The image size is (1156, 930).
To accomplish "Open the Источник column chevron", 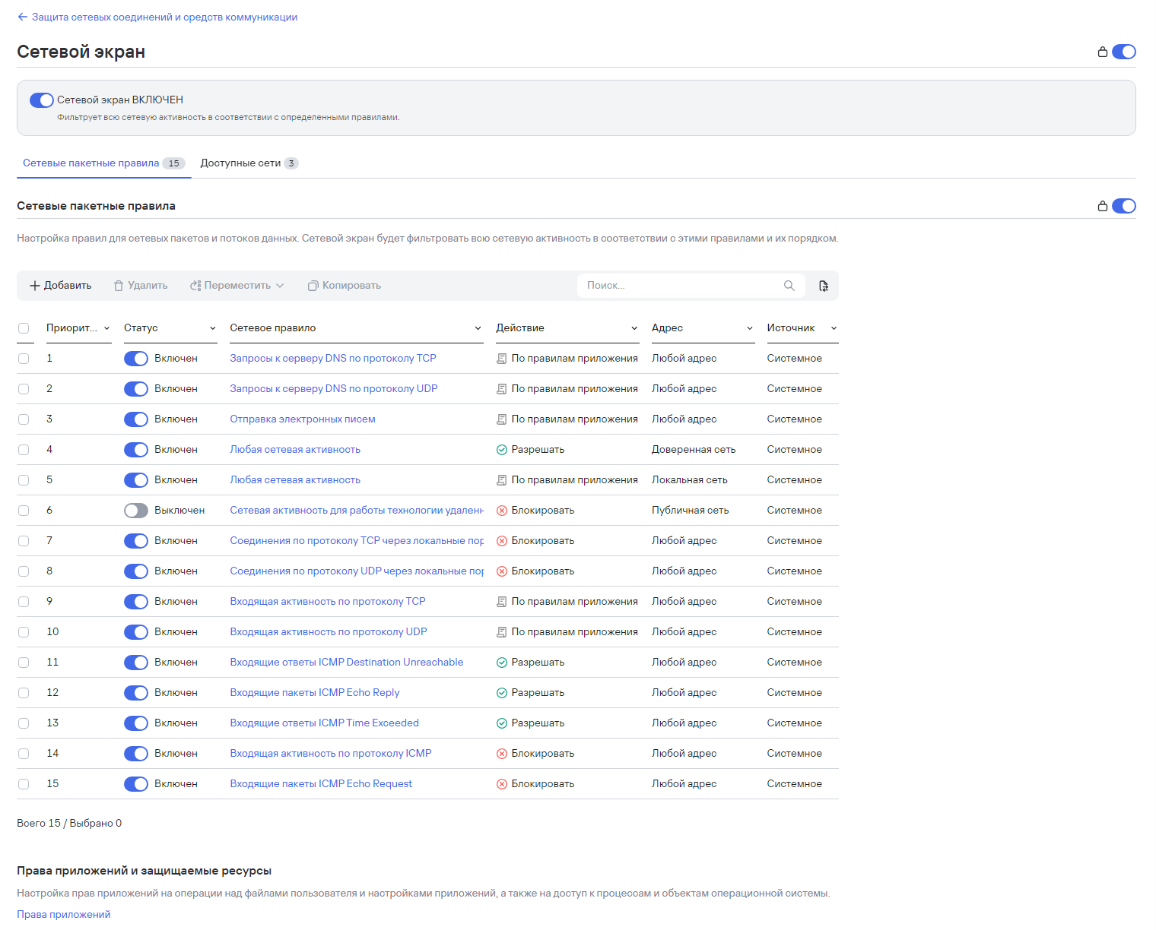I will (834, 328).
